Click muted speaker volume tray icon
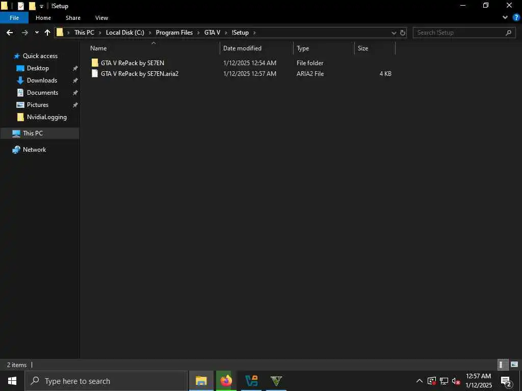The height and width of the screenshot is (391, 522). [456, 381]
